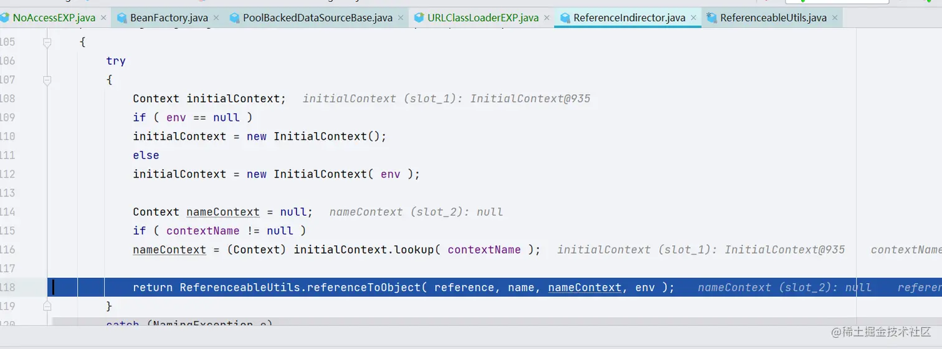942x349 pixels.
Task: Click the PoolBackedDataSourceBase.java file icon
Action: (x=235, y=17)
